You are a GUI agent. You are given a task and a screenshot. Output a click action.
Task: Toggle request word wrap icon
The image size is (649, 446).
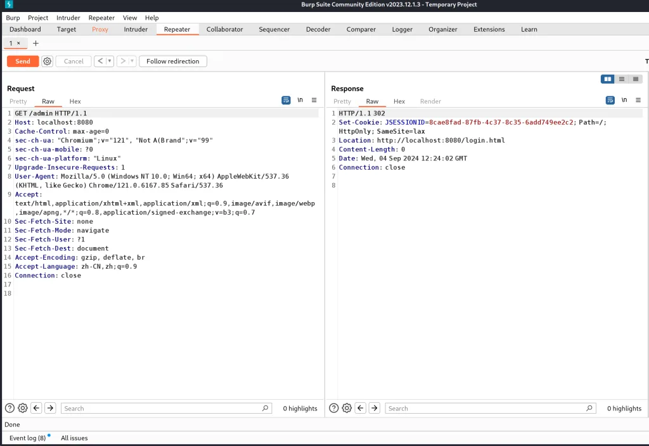[x=286, y=100]
